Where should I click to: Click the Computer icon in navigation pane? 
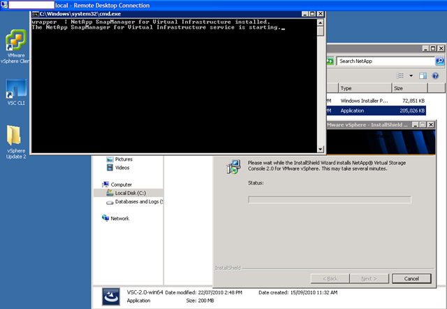tap(105, 185)
